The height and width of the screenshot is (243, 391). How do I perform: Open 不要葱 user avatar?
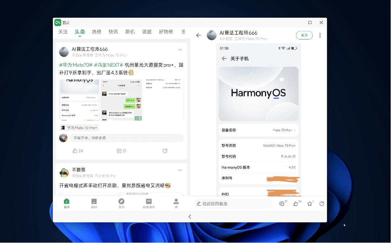(x=64, y=173)
